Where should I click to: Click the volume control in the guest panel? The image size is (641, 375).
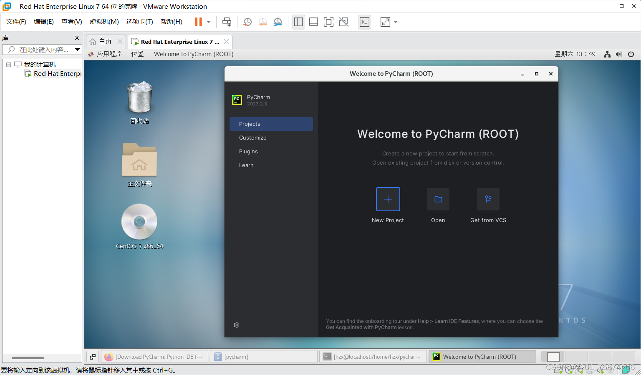click(x=619, y=54)
